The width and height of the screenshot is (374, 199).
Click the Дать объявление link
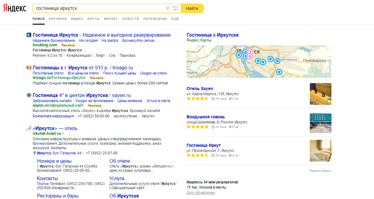(x=200, y=192)
